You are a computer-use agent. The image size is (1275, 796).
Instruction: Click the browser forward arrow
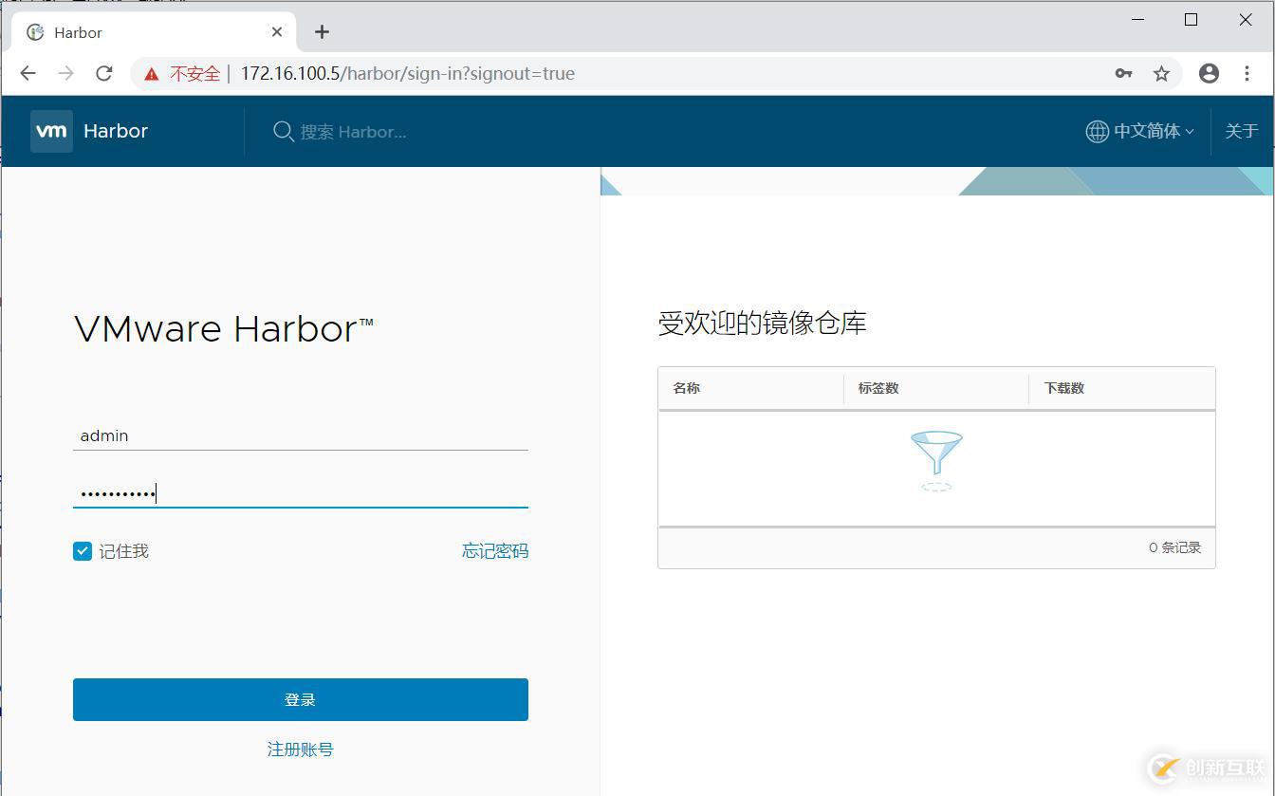65,73
